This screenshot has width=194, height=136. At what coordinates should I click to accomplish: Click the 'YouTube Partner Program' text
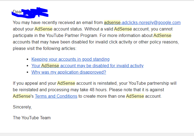(72, 36)
